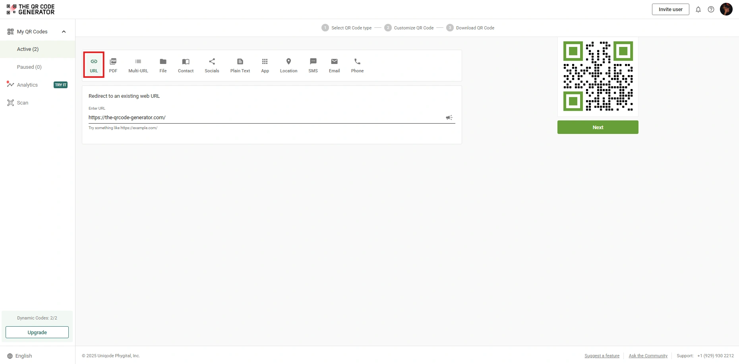The height and width of the screenshot is (364, 739).
Task: Pick the Phone QR code type
Action: tap(357, 65)
